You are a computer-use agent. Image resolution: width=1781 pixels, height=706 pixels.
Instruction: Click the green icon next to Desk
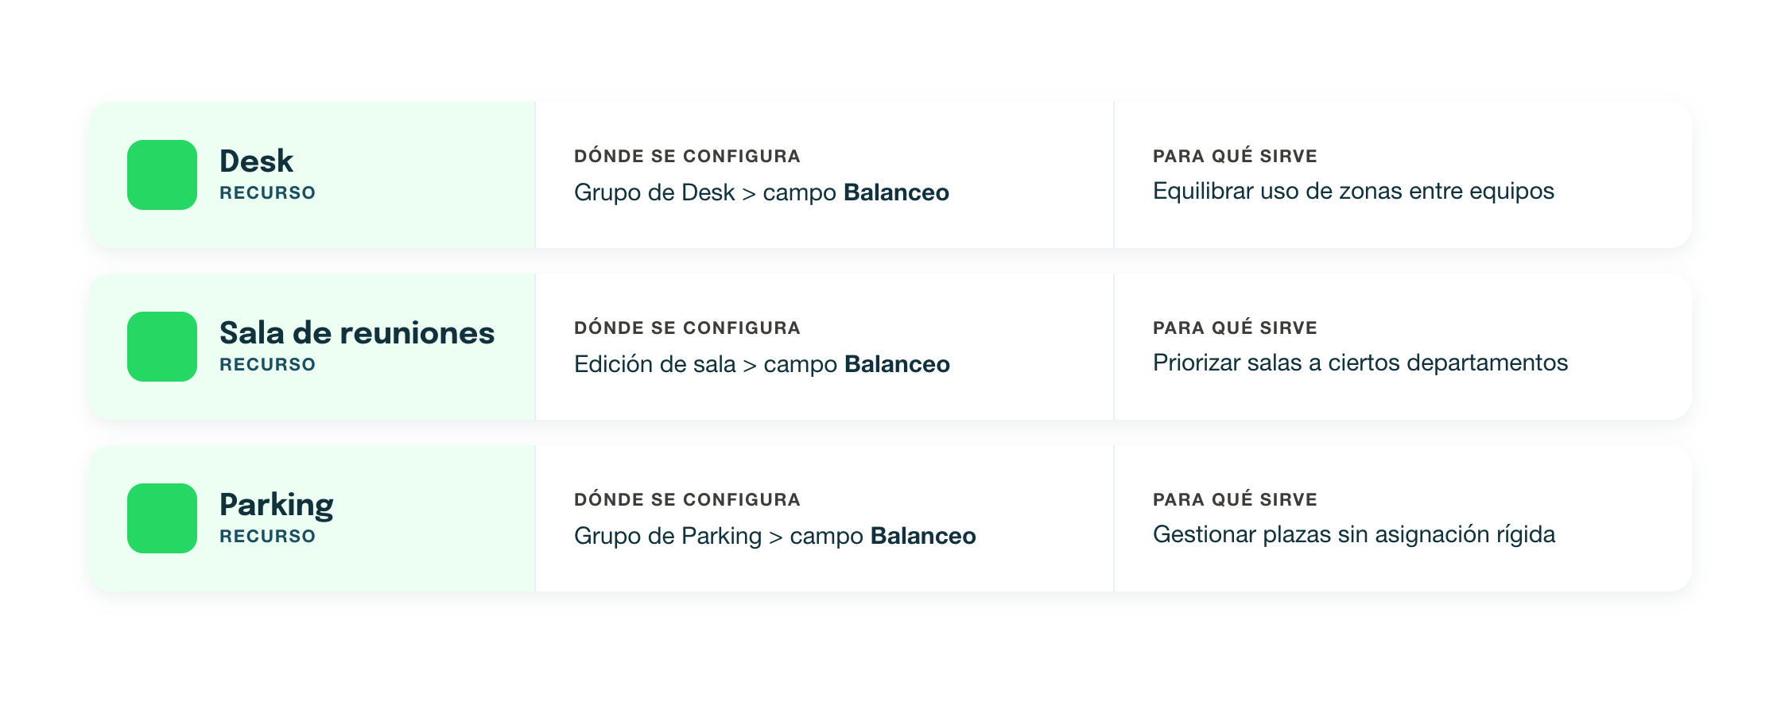tap(162, 175)
